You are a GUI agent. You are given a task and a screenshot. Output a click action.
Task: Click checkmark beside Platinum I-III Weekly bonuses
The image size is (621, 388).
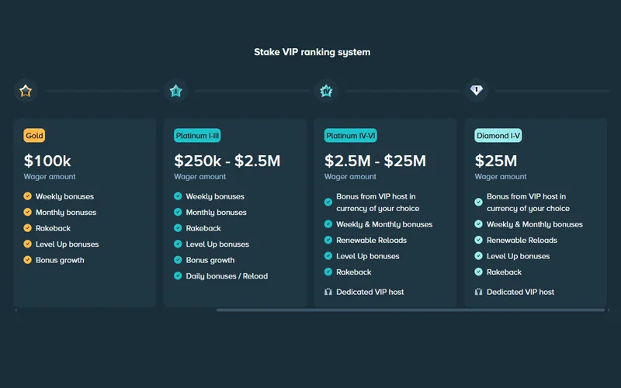pos(178,196)
